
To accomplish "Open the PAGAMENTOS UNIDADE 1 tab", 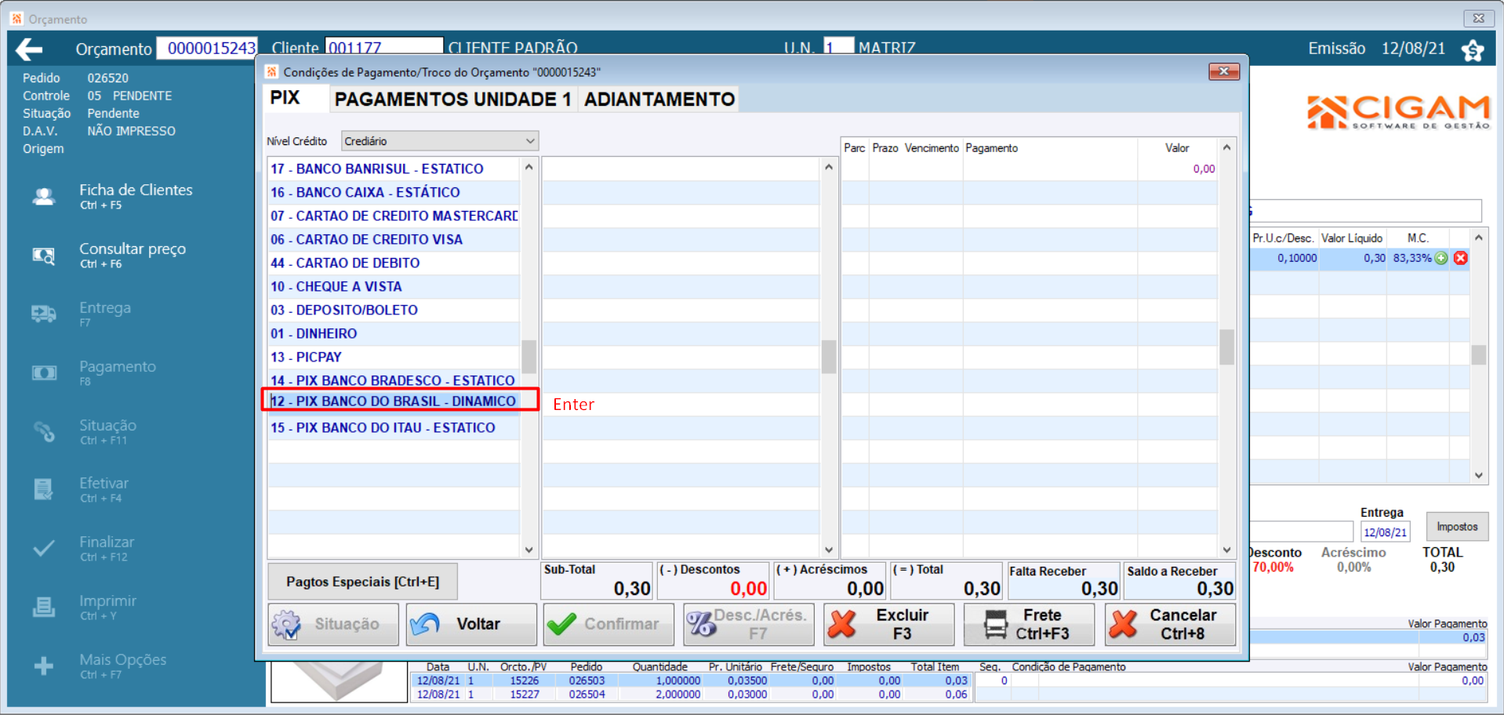I will [x=452, y=99].
